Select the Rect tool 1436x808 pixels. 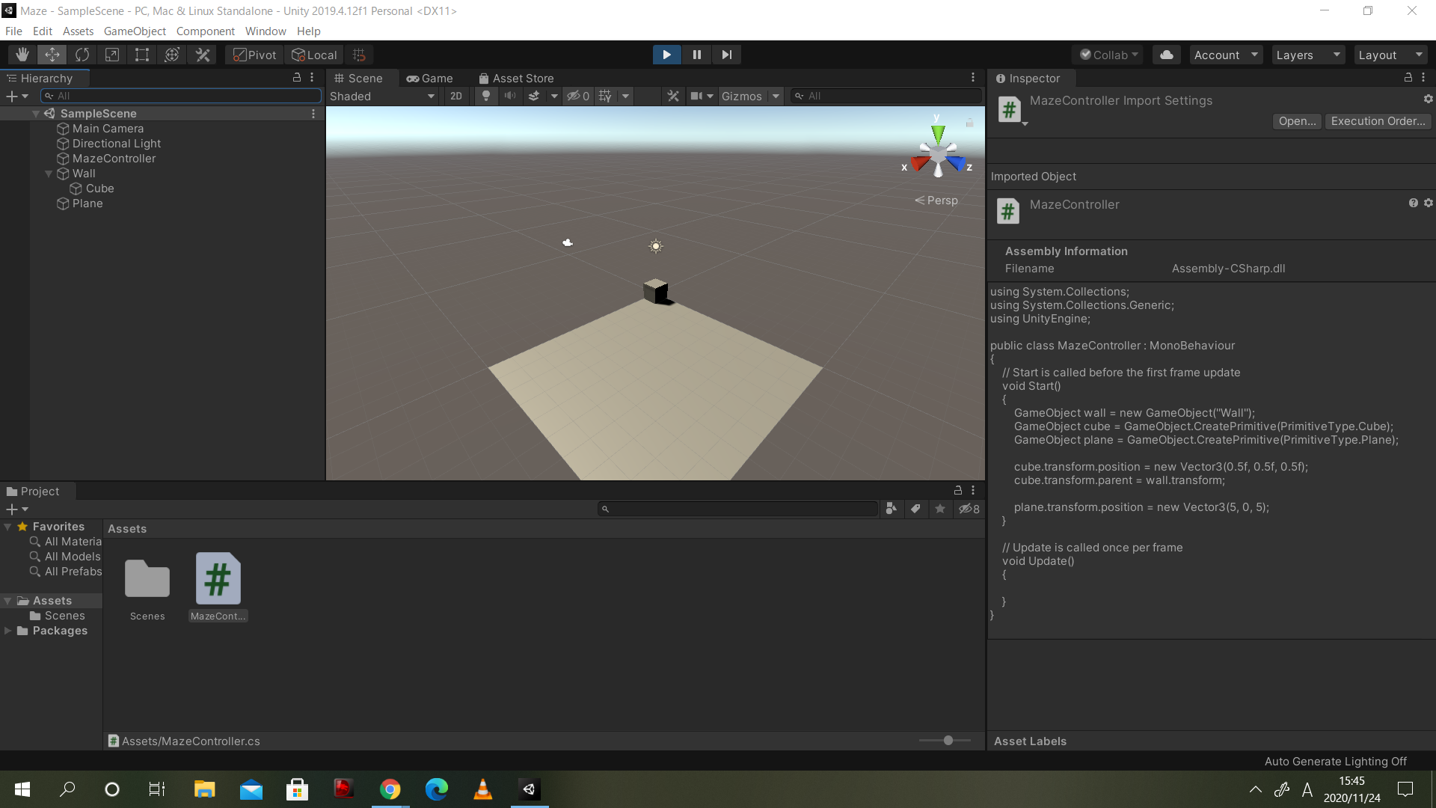pos(142,54)
